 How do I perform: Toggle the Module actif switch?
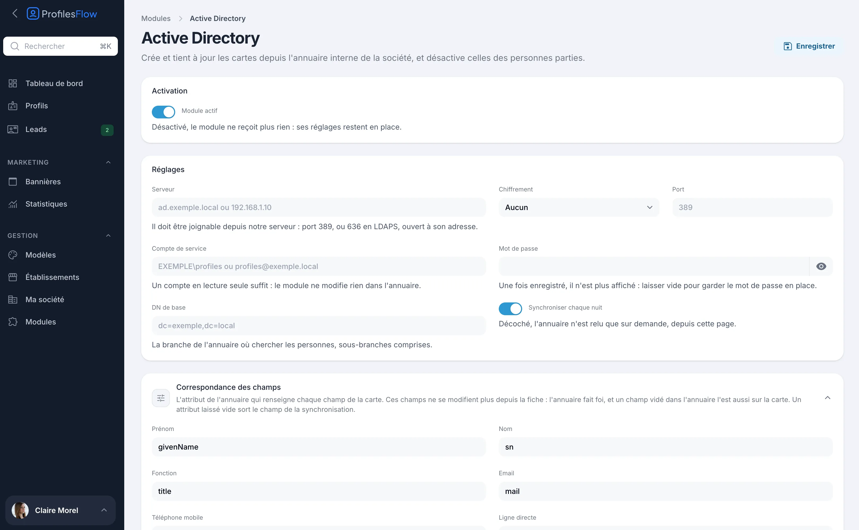click(163, 112)
